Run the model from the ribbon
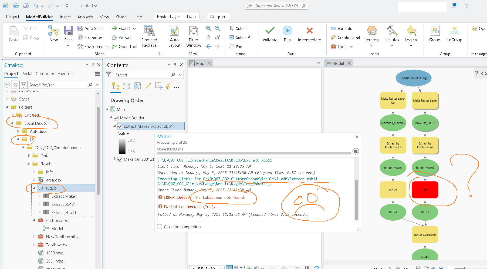 (x=287, y=34)
